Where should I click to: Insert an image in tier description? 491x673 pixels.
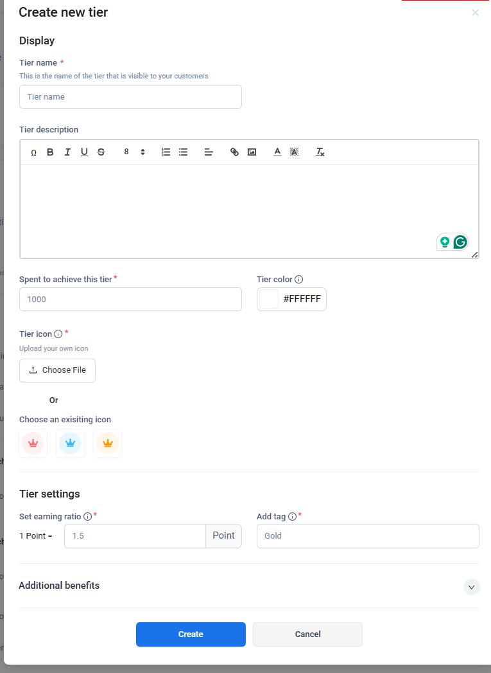coord(252,152)
